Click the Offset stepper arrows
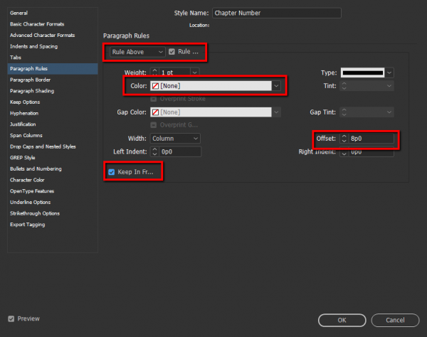Screen dimensions: 427x337 coord(344,139)
